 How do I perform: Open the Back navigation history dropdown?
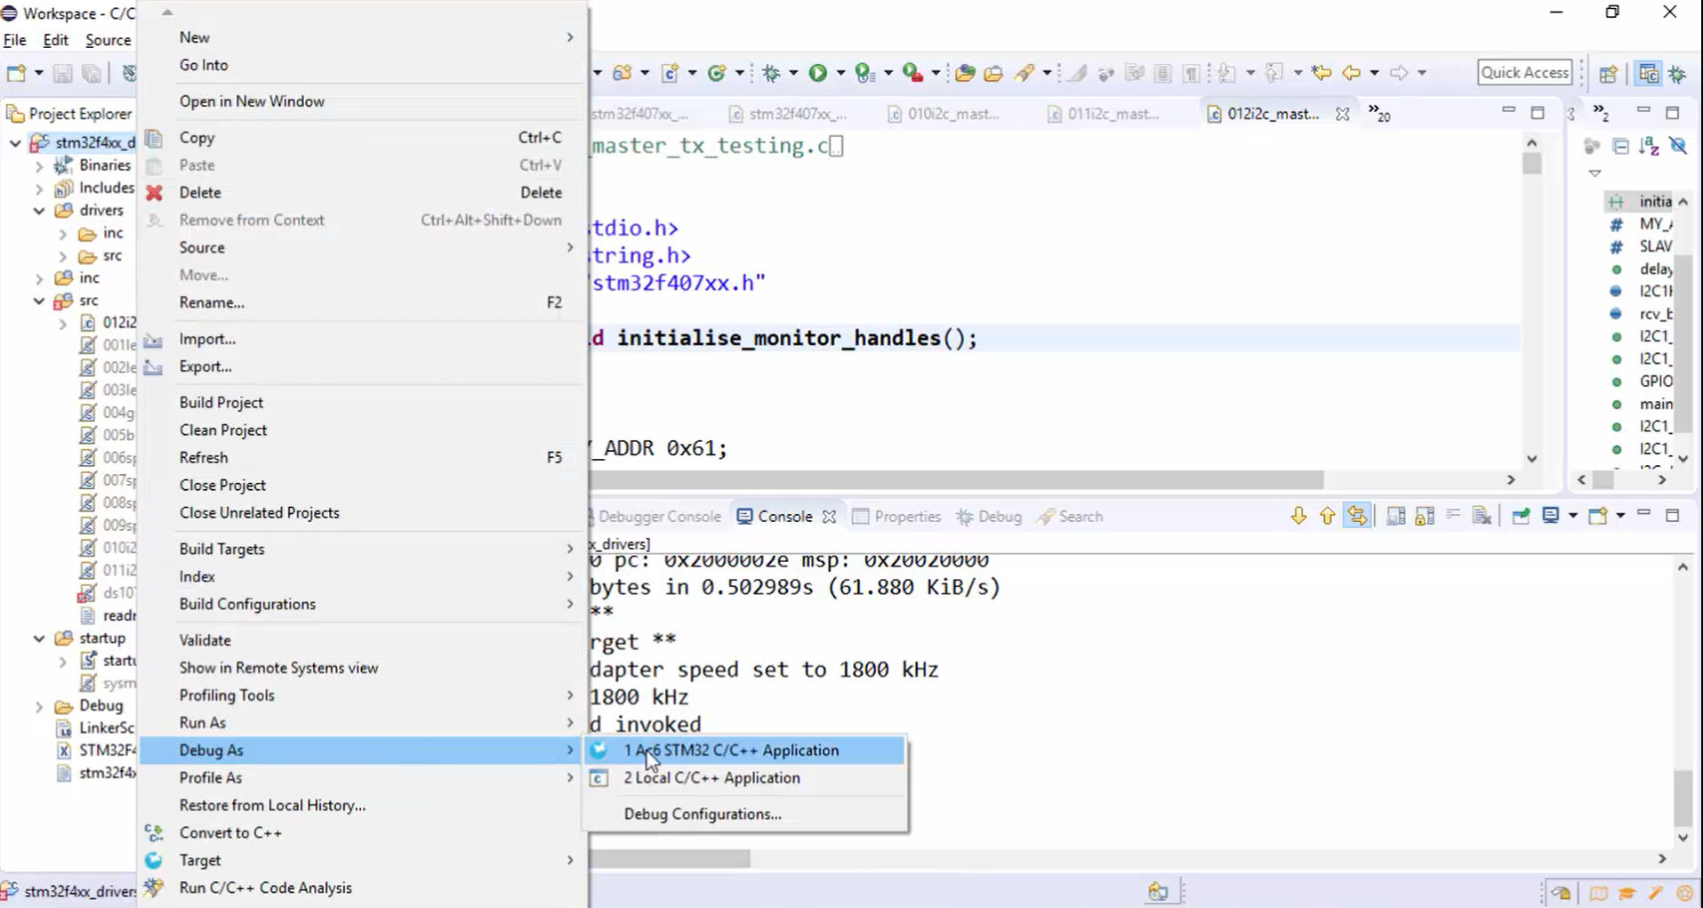click(1374, 73)
